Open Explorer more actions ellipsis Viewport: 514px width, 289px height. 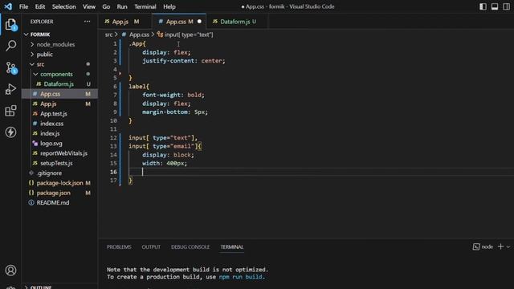click(x=87, y=22)
